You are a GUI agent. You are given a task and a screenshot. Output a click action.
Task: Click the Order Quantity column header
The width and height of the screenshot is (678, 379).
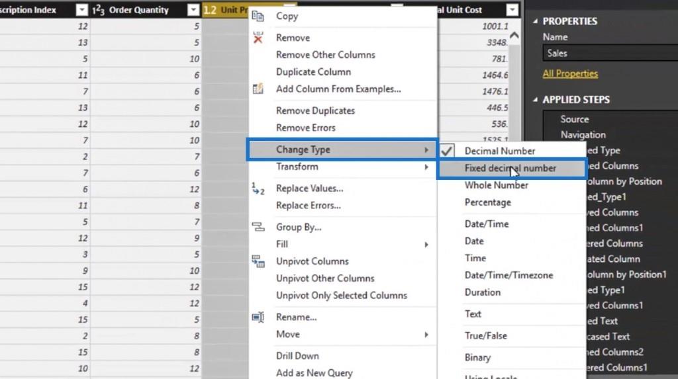(145, 9)
